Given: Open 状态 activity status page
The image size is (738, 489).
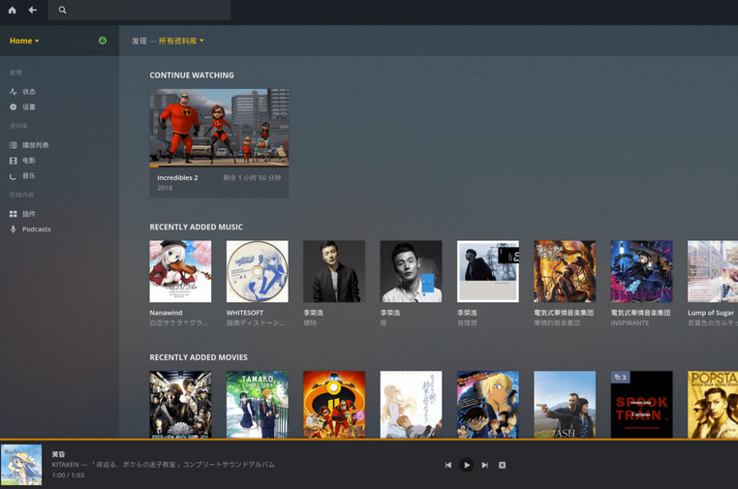Looking at the screenshot, I should [x=28, y=92].
